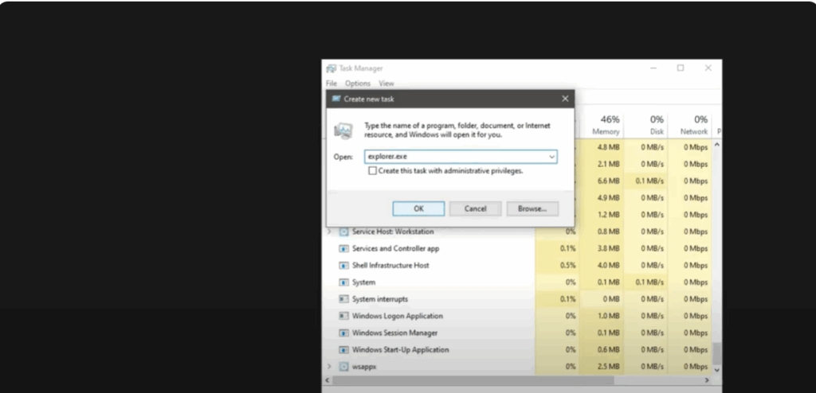Screen dimensions: 816x393
Task: Select the System process row
Action: [363, 282]
